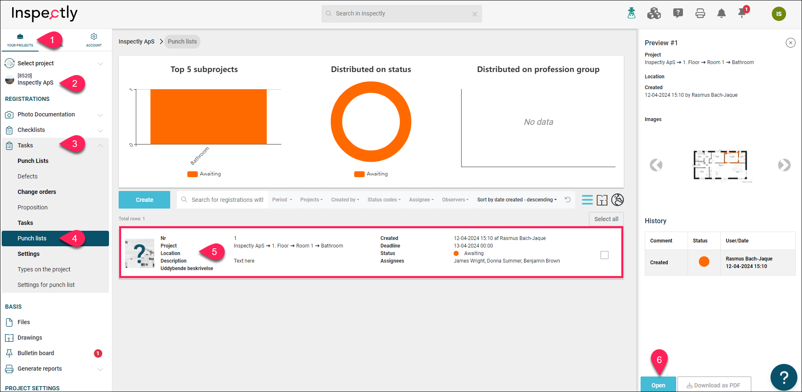Open the Status codes filter dropdown
This screenshot has height=392, width=802.
(x=384, y=200)
